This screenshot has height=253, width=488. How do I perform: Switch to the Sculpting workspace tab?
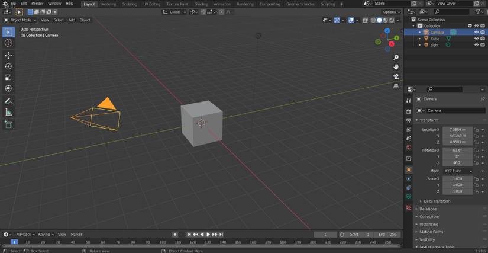click(130, 4)
